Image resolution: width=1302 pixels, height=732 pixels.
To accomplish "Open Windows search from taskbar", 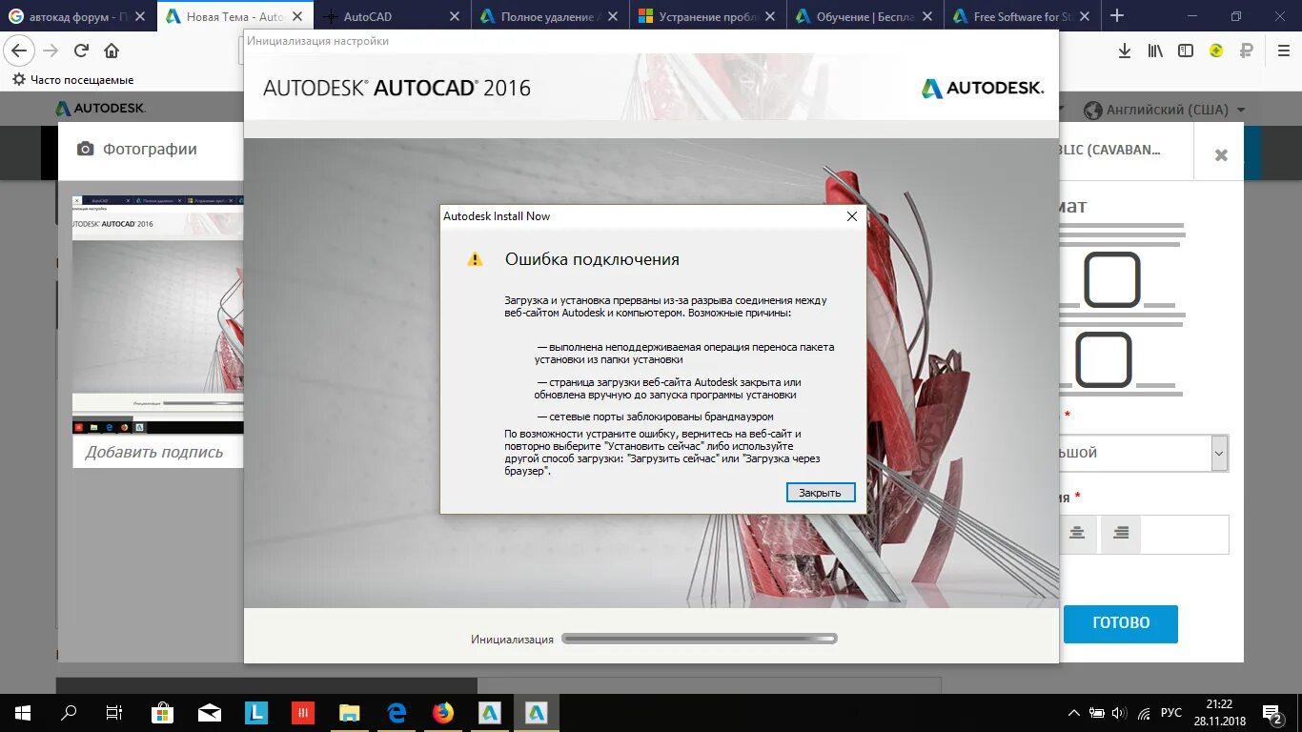I will pyautogui.click(x=69, y=713).
